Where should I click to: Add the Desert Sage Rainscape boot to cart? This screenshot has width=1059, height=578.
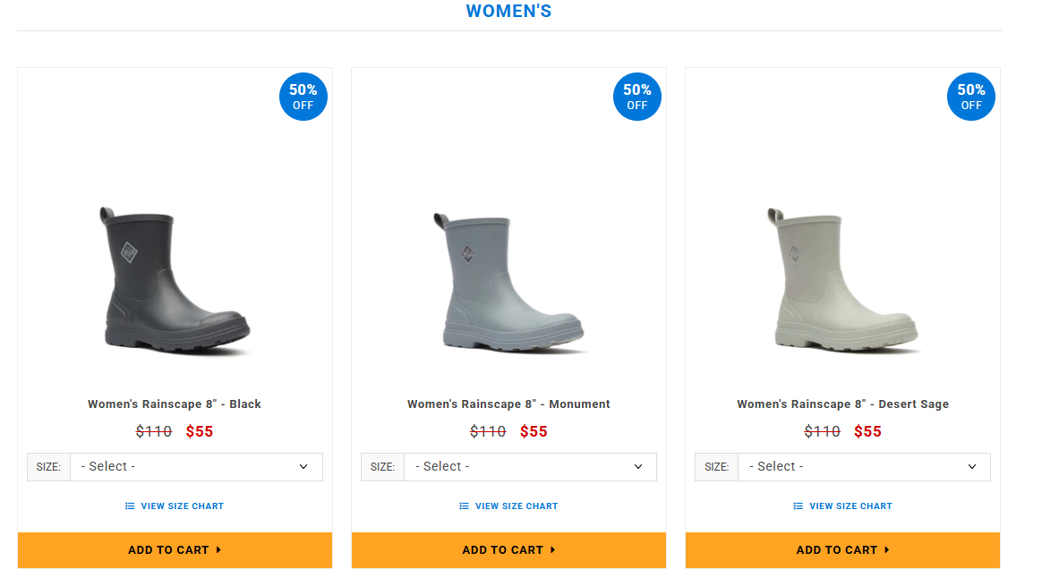pyautogui.click(x=842, y=550)
